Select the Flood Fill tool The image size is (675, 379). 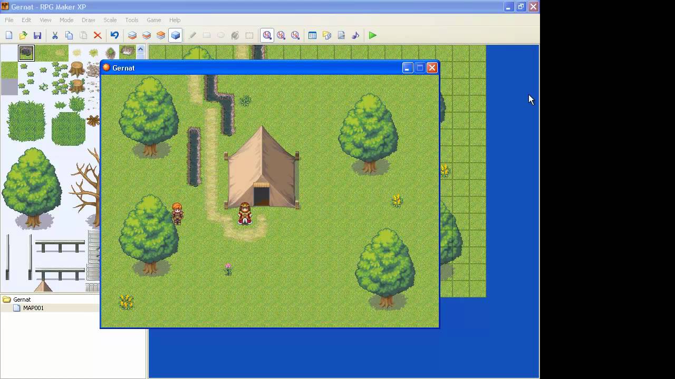coord(235,35)
